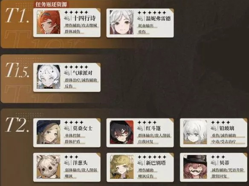Click the 洋葱头 masked character portrait
The width and height of the screenshot is (249, 186).
tap(49, 167)
